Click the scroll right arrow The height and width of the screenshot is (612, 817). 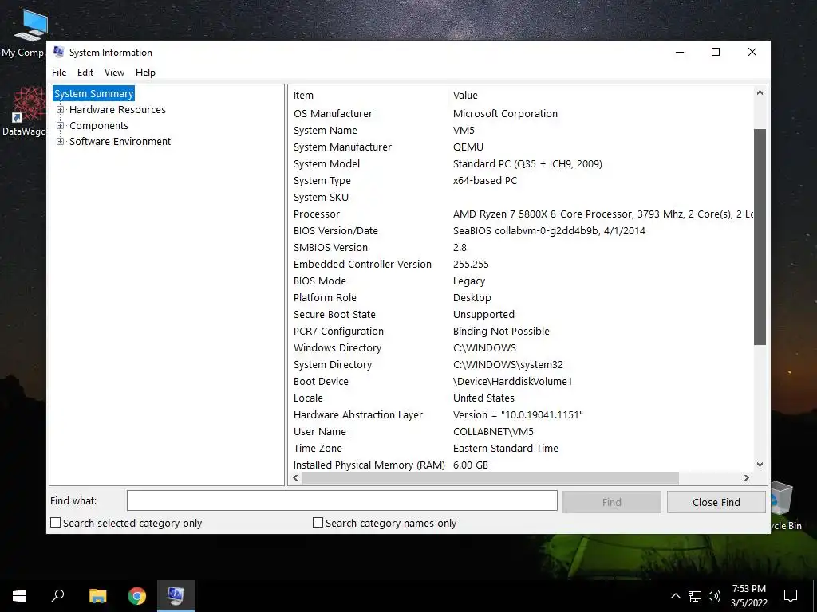coord(747,478)
